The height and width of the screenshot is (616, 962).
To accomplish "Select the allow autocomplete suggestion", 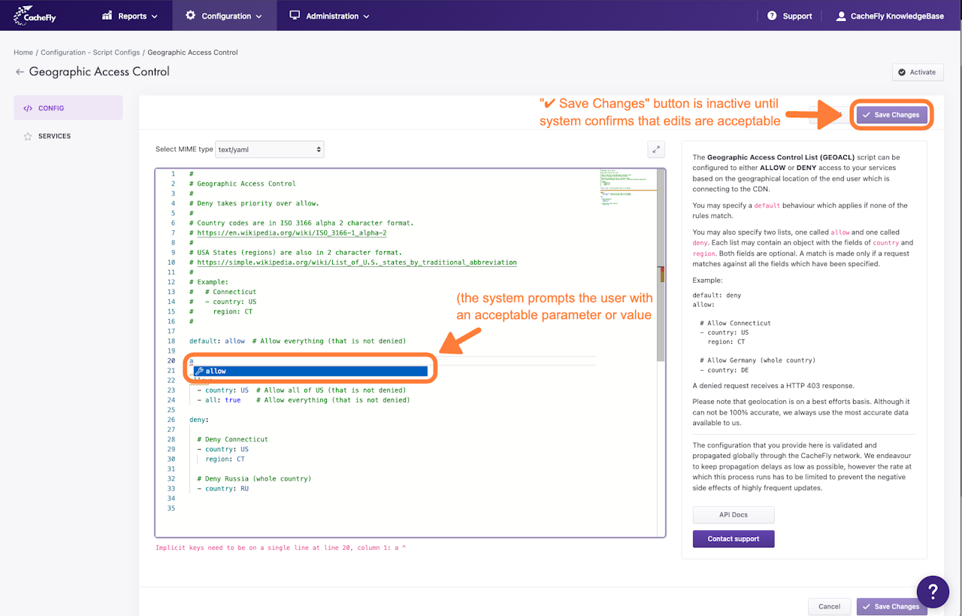I will point(310,371).
